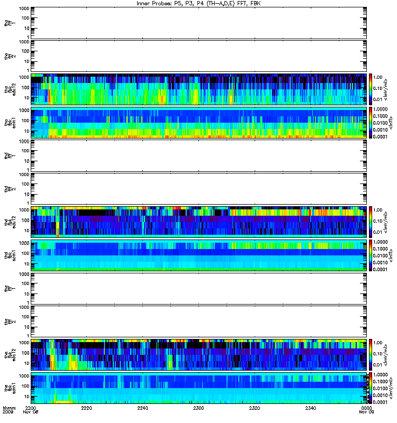Click the '2340' time axis label
The width and height of the screenshot is (397, 423).
pyautogui.click(x=311, y=408)
